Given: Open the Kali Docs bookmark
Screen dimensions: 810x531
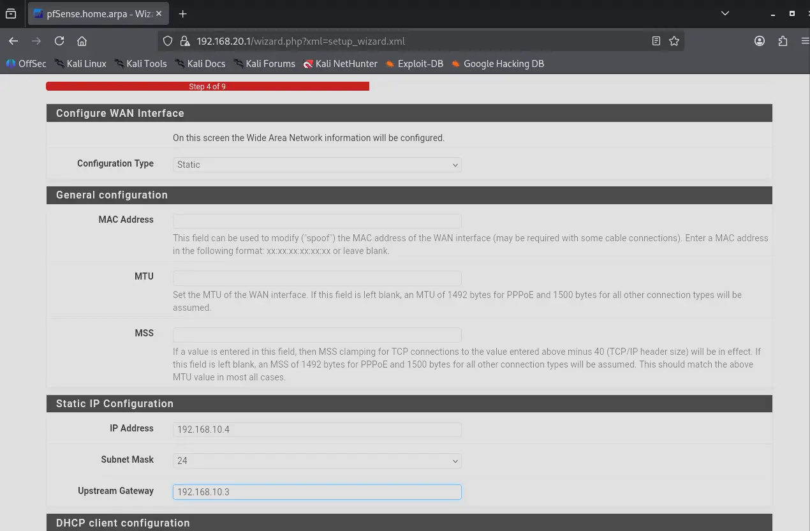Looking at the screenshot, I should [x=200, y=64].
